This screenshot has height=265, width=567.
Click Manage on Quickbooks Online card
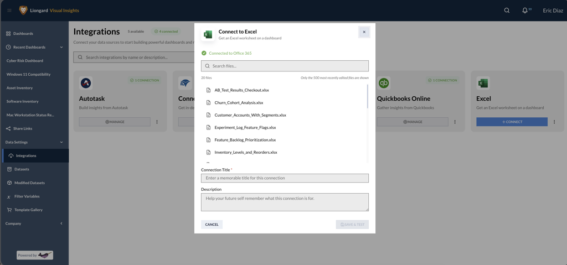(x=413, y=122)
